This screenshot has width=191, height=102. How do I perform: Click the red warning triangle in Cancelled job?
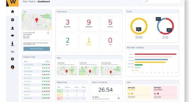point(155,94)
